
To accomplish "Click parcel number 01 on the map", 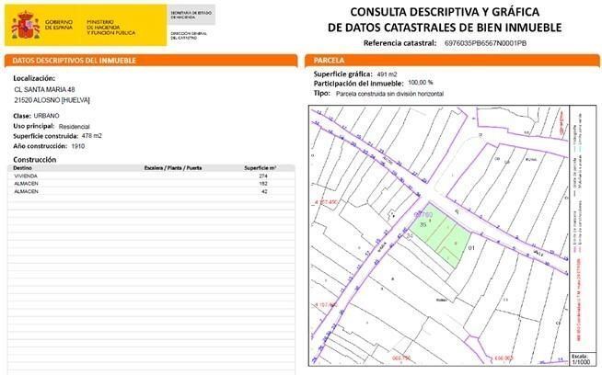I will [471, 247].
